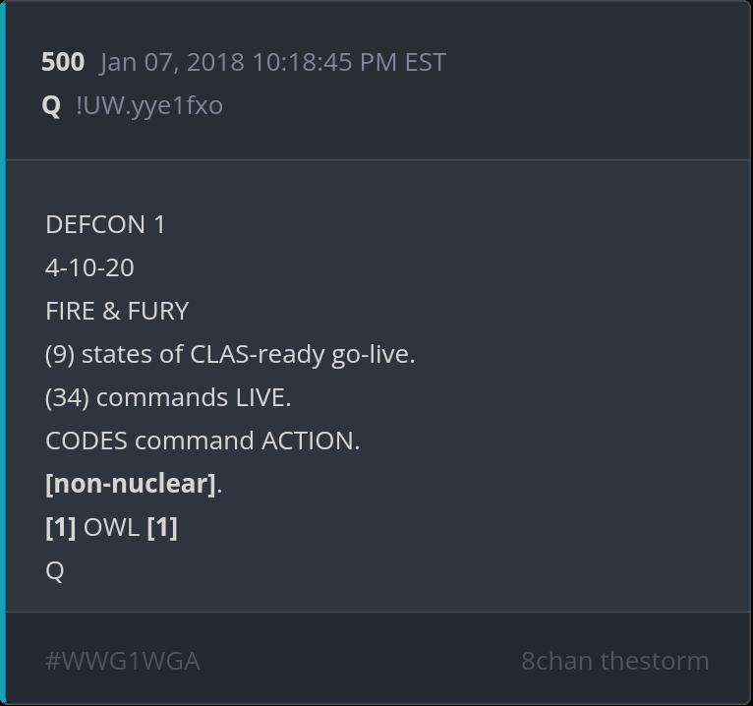Click the DEFCON 1 line

coord(105,224)
